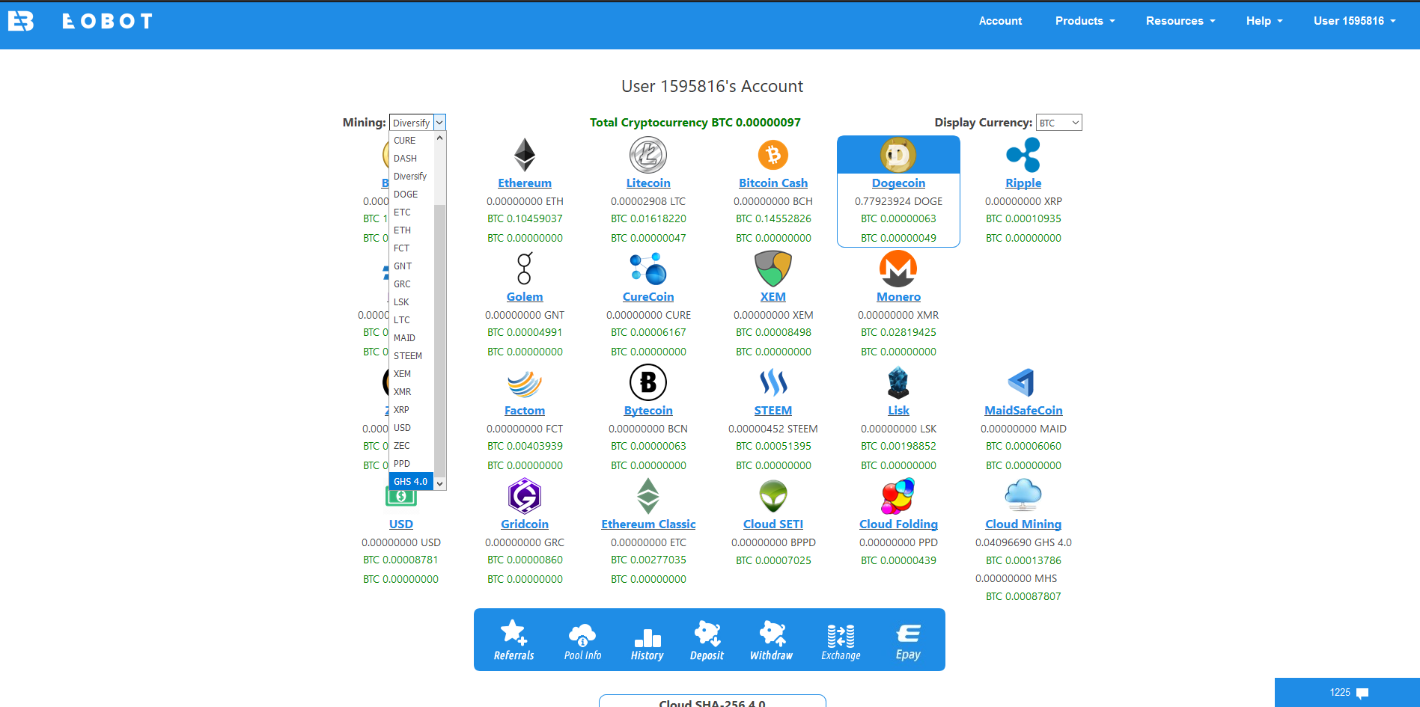Click the 0.04096690 GHS 4.0 value
The image size is (1420, 707).
click(x=1023, y=542)
